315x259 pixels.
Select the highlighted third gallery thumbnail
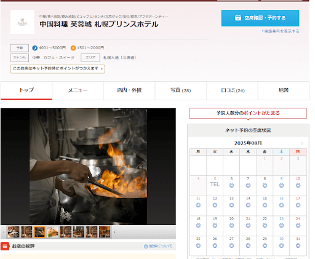click(39, 232)
